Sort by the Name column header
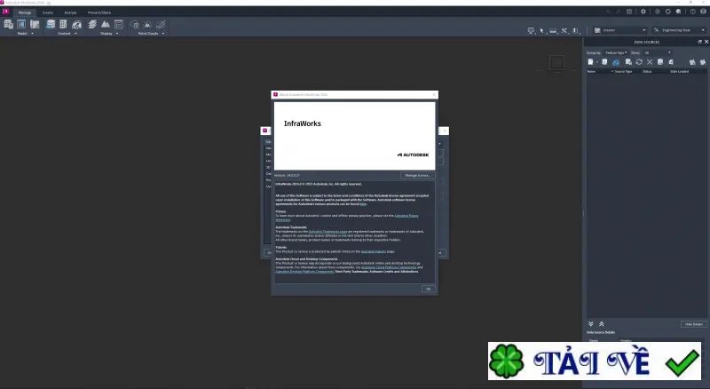710x389 pixels. point(591,72)
